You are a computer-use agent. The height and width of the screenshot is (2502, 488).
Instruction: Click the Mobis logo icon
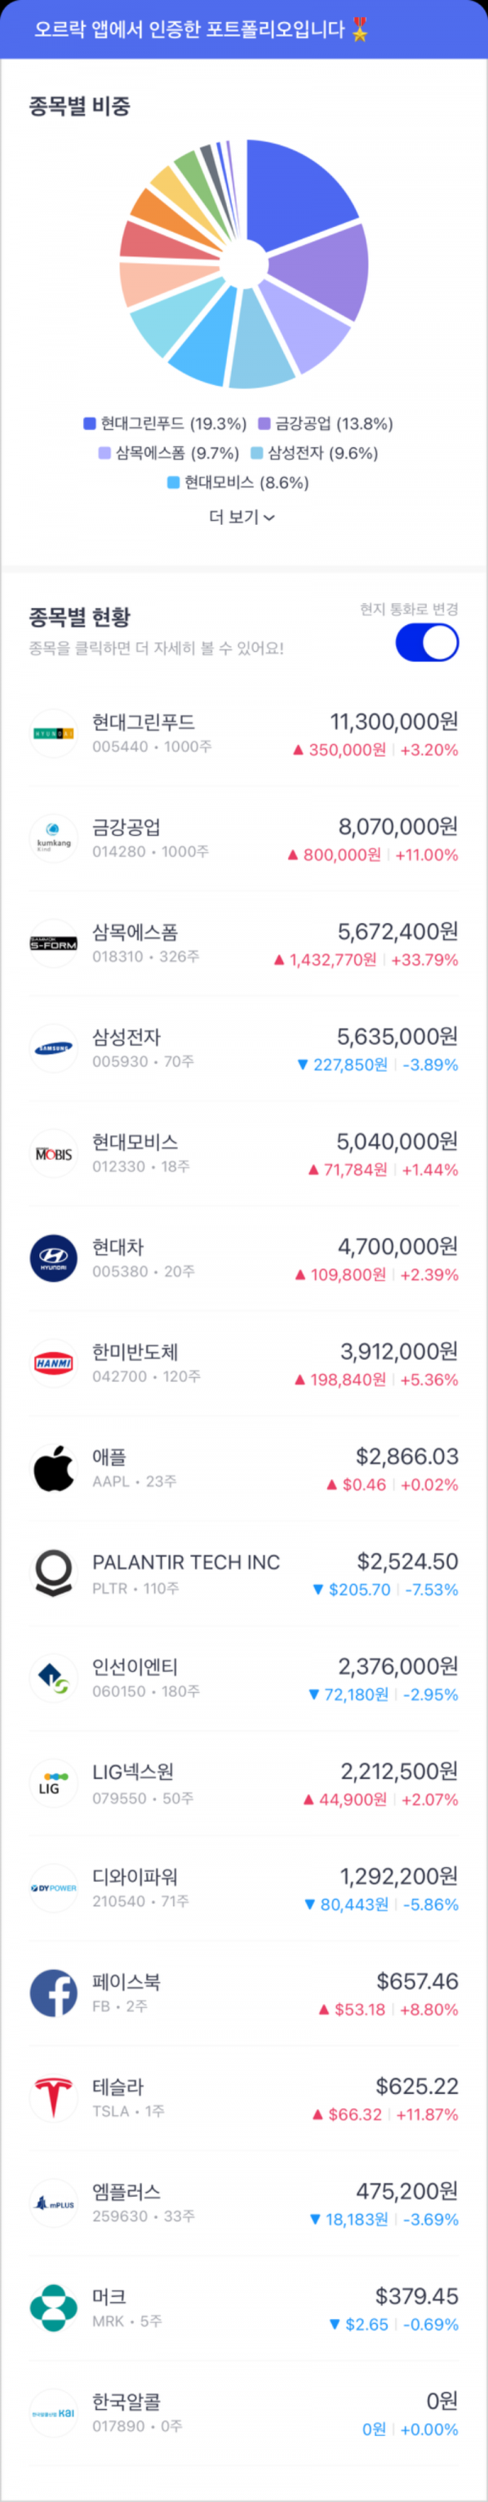tap(54, 1153)
